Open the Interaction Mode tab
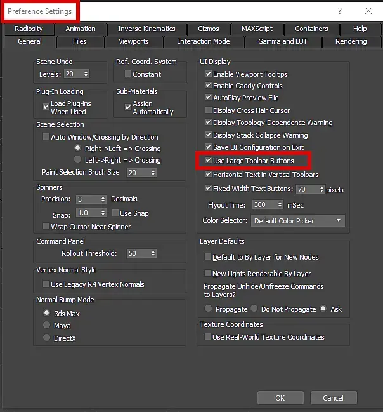This screenshot has width=383, height=412. 204,41
